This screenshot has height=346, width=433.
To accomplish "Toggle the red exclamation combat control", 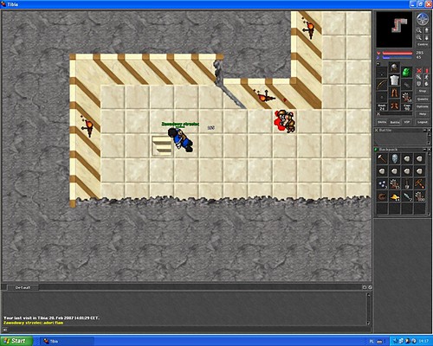I will point(427,70).
